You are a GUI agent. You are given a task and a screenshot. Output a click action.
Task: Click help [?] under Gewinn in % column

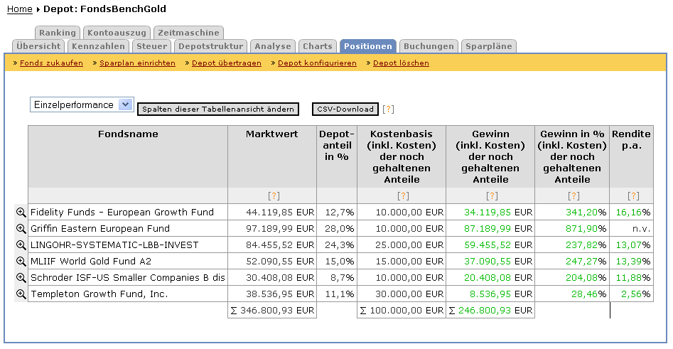point(574,195)
